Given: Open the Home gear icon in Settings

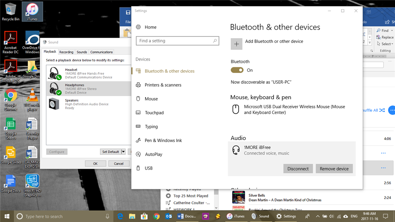Looking at the screenshot, I should 138,27.
